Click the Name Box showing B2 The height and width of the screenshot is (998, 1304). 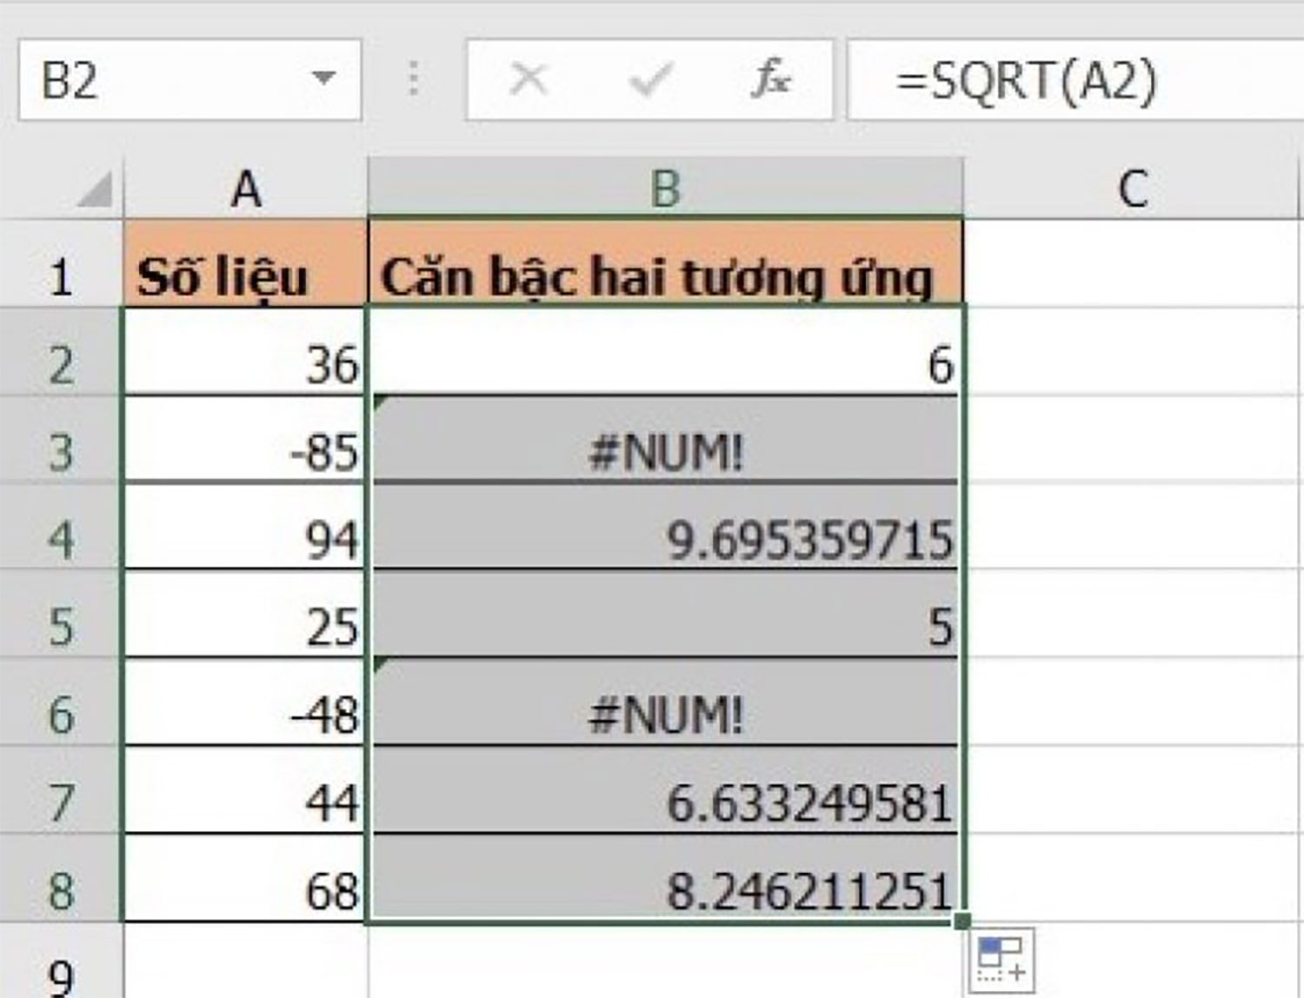click(190, 79)
